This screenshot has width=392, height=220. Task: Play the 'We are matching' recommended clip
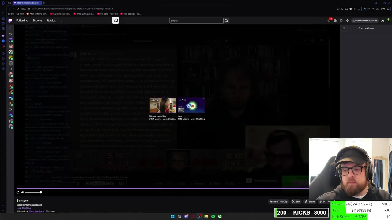pos(163,105)
